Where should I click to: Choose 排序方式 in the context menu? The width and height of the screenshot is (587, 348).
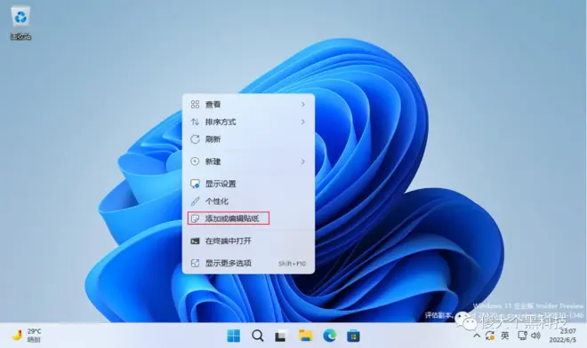[248, 122]
